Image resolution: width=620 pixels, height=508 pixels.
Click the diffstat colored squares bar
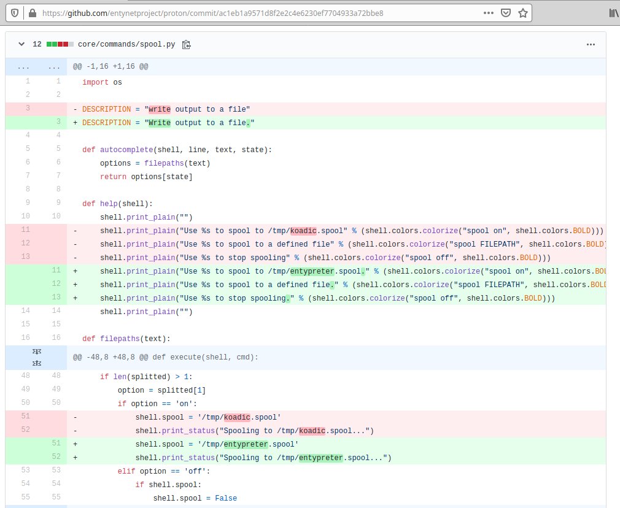click(x=60, y=44)
